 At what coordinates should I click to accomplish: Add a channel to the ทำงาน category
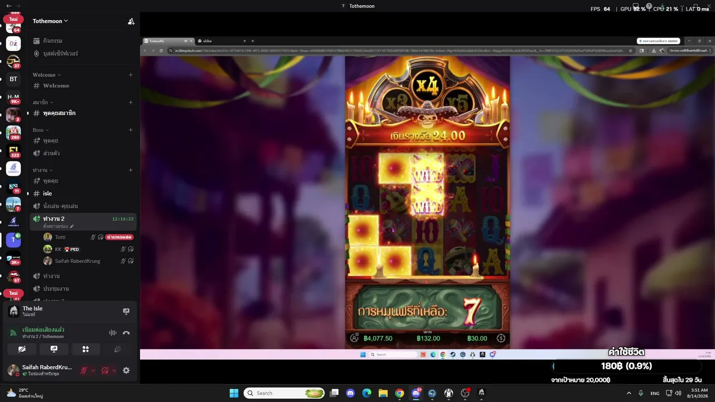tap(131, 170)
